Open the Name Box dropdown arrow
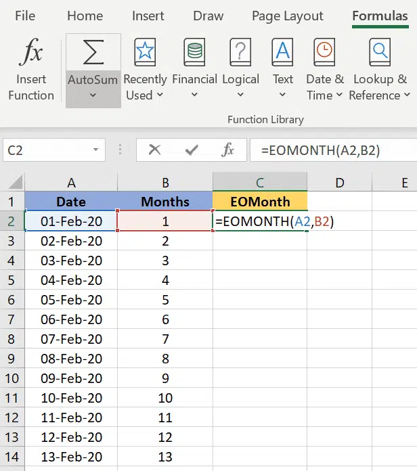 (x=95, y=150)
